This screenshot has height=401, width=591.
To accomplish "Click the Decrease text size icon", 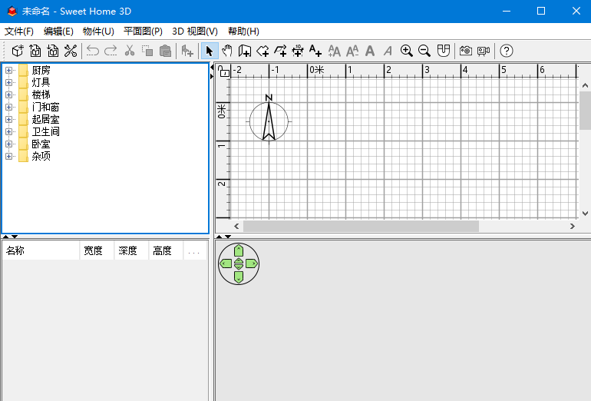I will point(352,51).
